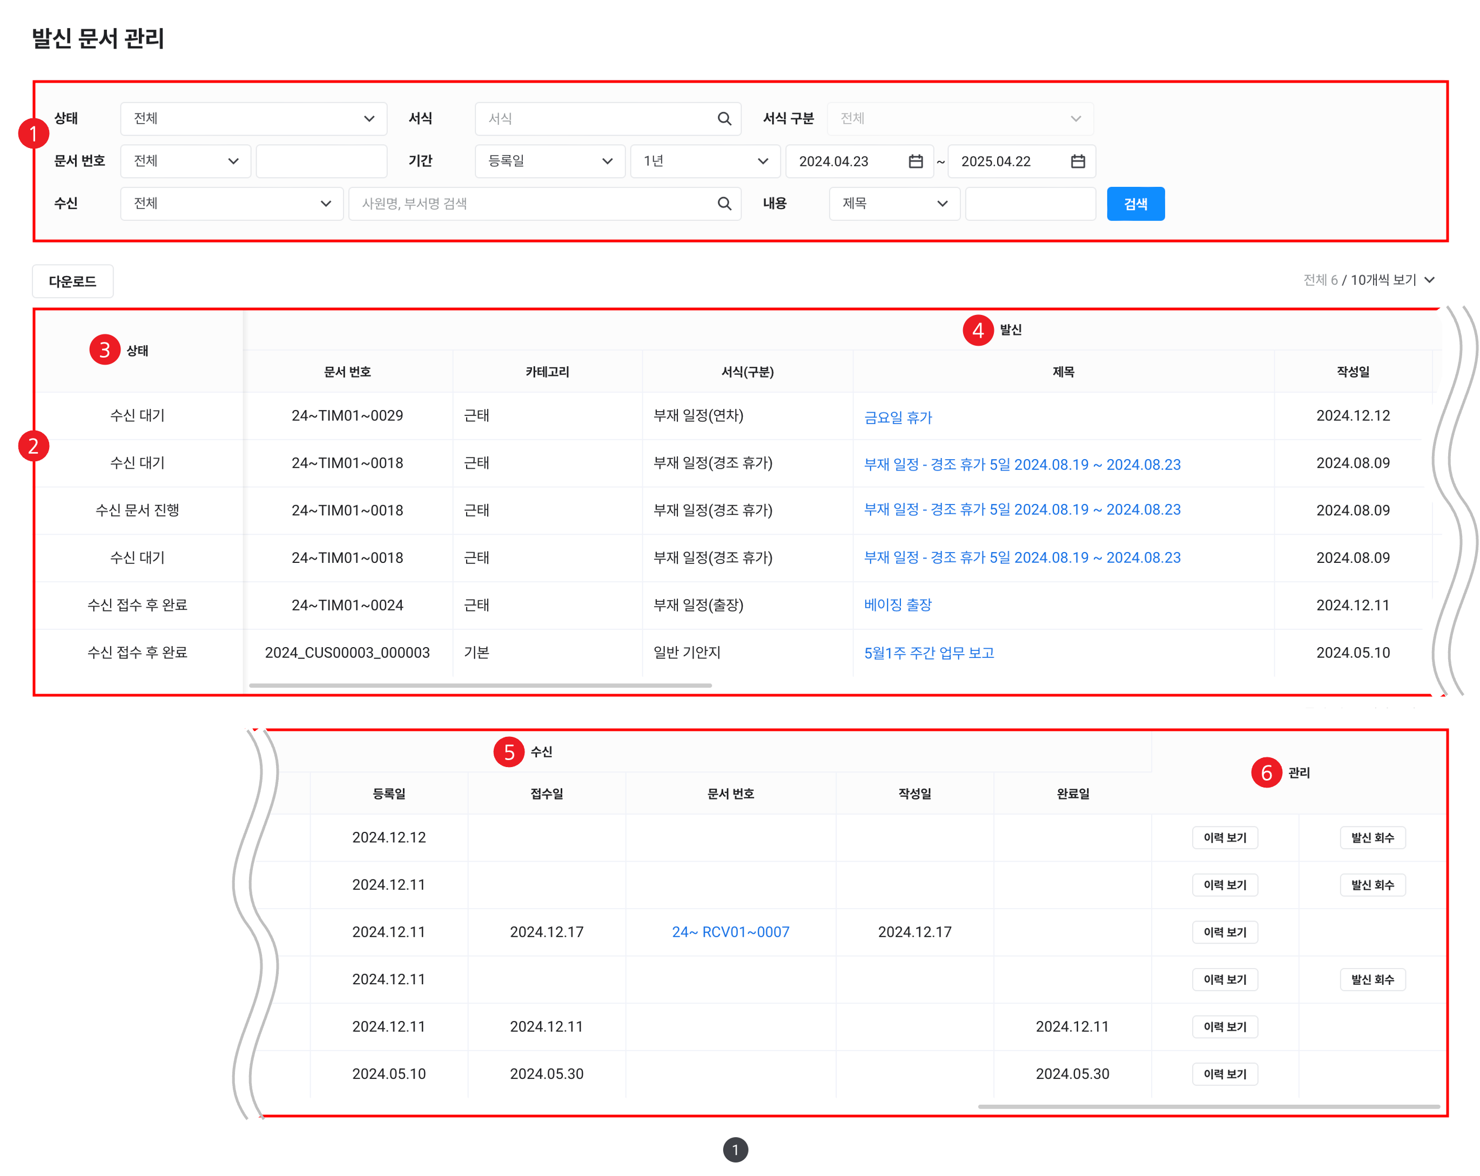The width and height of the screenshot is (1480, 1176).
Task: Expand the 문서 번호 전체 dropdown
Action: tap(185, 162)
